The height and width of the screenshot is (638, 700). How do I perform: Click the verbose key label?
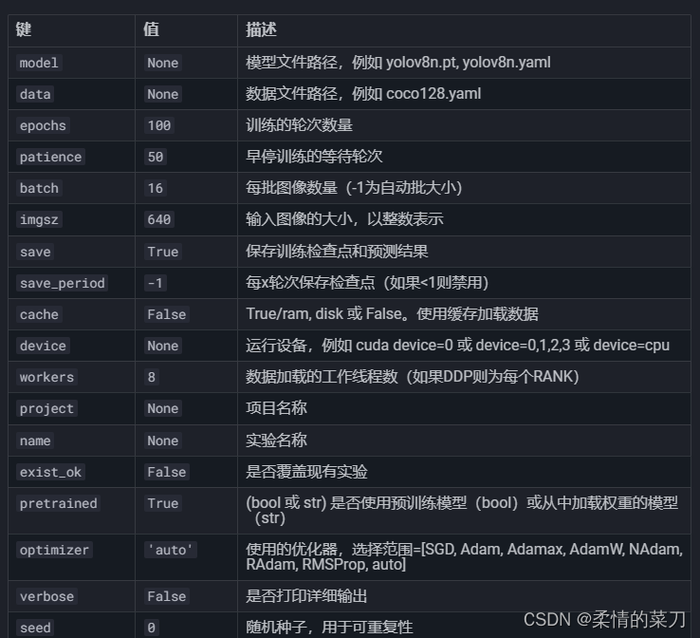(46, 596)
